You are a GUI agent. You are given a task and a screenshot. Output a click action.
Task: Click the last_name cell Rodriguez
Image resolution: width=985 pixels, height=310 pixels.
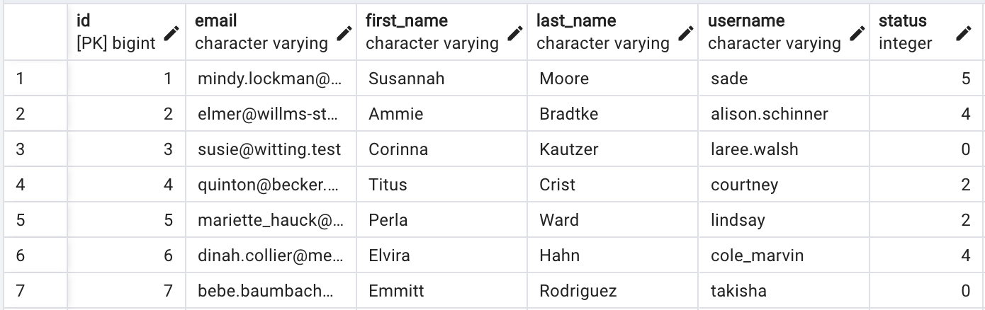click(x=578, y=291)
